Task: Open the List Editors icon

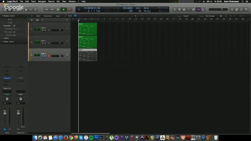Action: (x=232, y=10)
